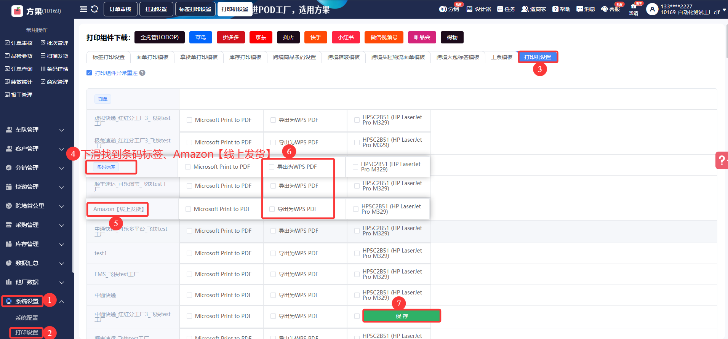Click the 采购管理 sidebar icon
This screenshot has height=339, width=728.
9,225
